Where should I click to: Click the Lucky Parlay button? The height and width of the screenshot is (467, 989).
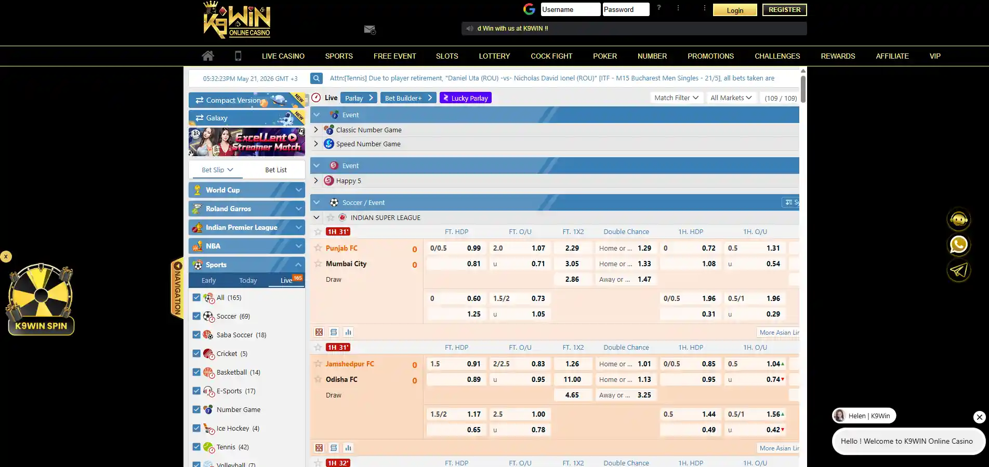pos(466,98)
